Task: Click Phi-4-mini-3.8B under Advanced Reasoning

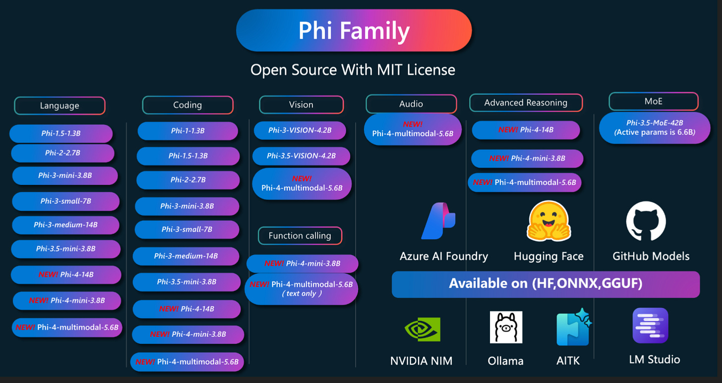Action: pyautogui.click(x=527, y=159)
